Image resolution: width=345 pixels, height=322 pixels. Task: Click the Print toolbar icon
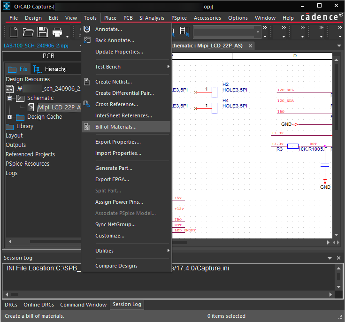(57, 32)
